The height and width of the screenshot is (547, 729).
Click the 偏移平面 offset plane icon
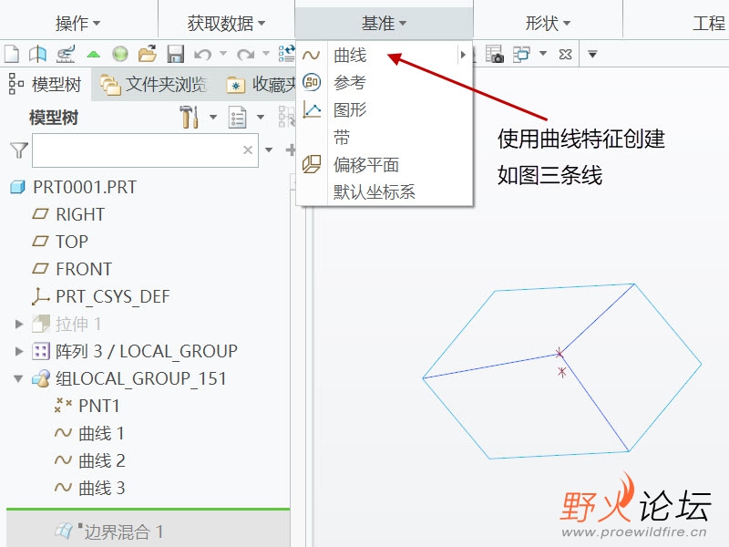tap(312, 165)
